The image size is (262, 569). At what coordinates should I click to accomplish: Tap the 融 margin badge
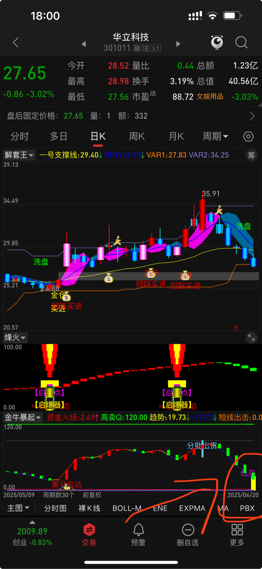coord(137,48)
